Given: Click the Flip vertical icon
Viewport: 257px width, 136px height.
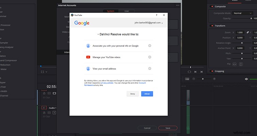Looking at the screenshot, I should [x=241, y=64].
